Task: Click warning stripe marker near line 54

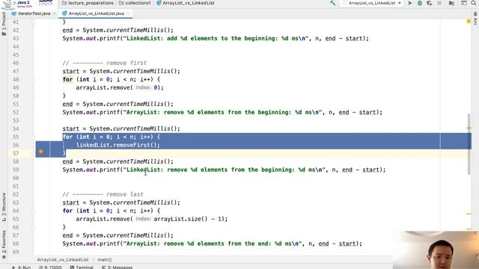Action: pos(469,128)
